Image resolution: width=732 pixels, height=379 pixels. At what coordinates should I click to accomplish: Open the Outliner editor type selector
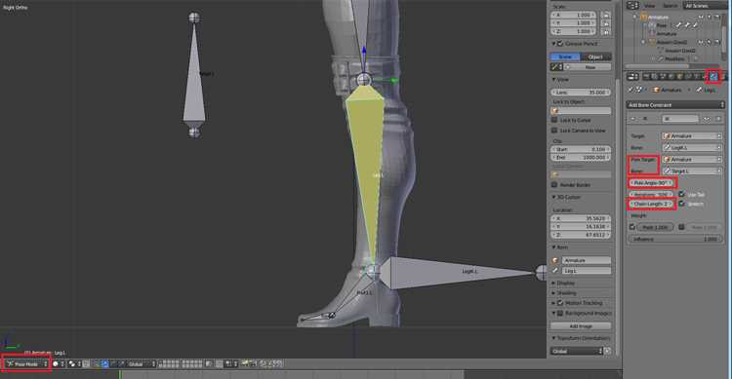point(633,6)
